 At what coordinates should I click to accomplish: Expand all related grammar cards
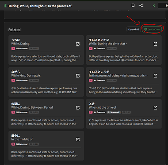click(134, 29)
